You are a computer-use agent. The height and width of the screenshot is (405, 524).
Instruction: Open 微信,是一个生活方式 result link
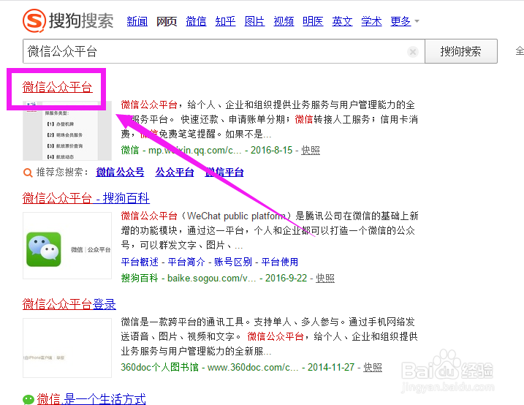[x=91, y=399]
